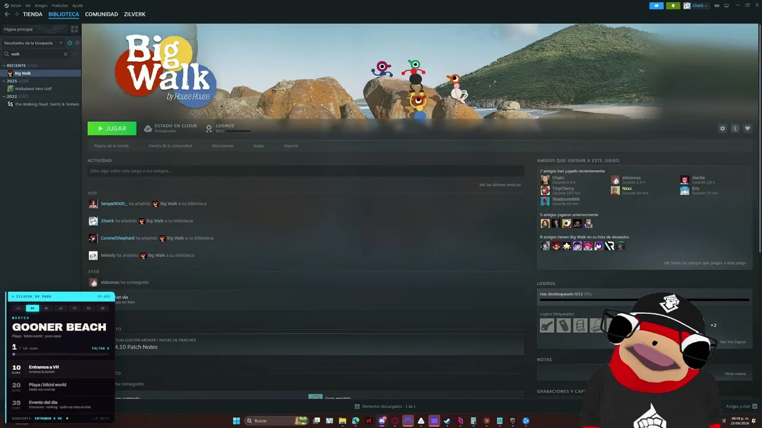Open Calculator from the taskbar
This screenshot has height=428, width=762.
click(x=473, y=421)
